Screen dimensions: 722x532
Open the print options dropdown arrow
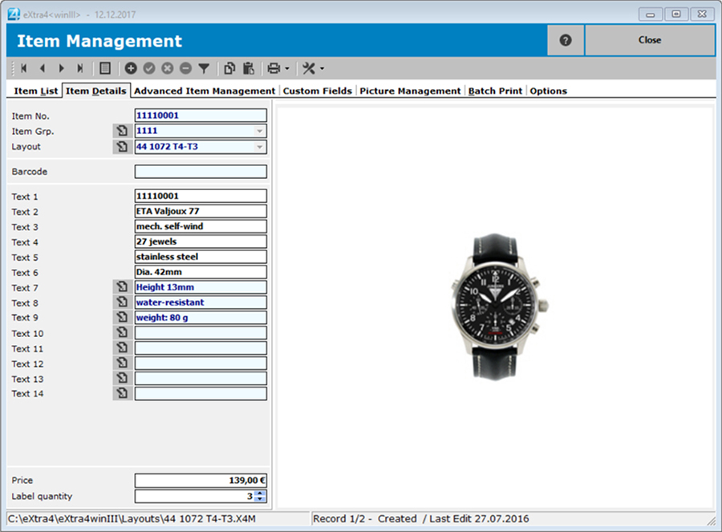(286, 69)
